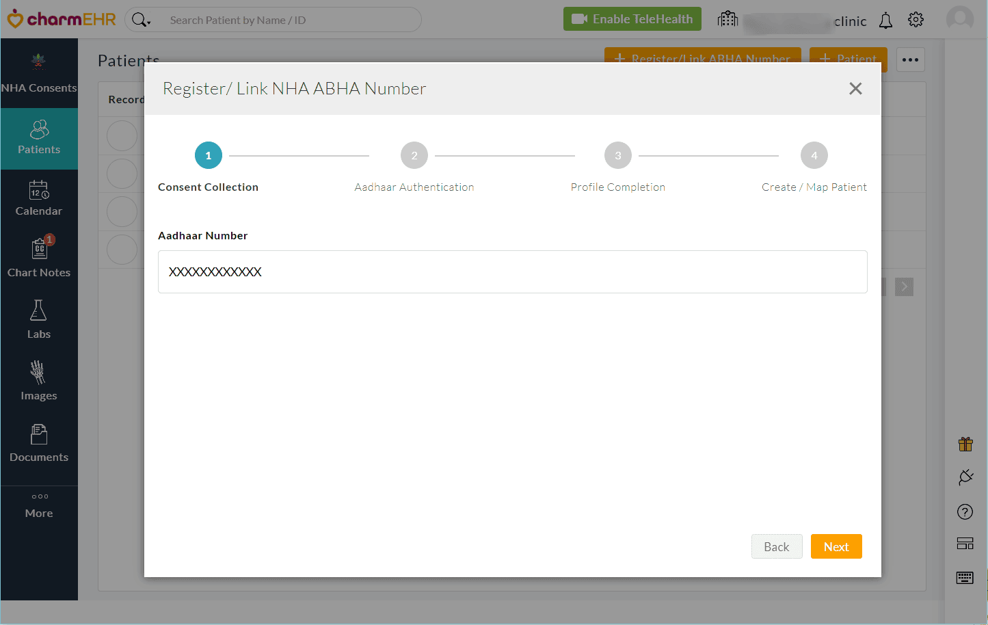
Task: Select the Aadhaar Authentication step circle
Action: 414,155
